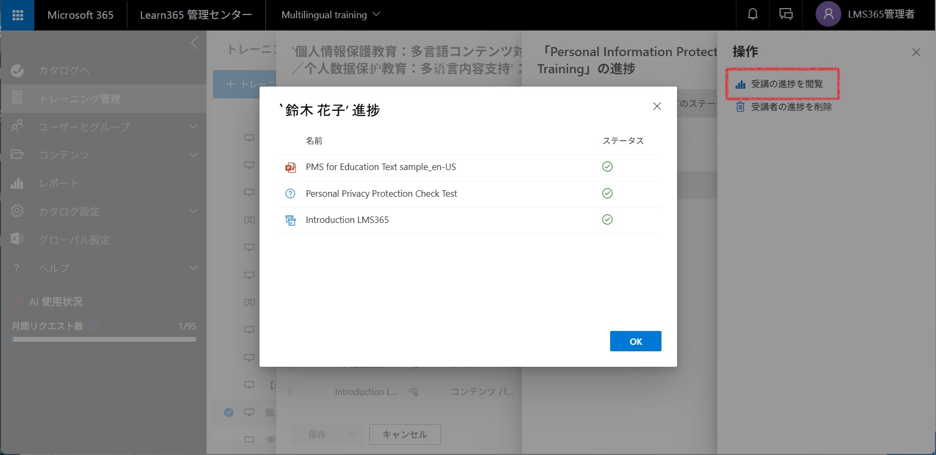Expand the コンテンツ chevron
This screenshot has height=455, width=936.
click(194, 155)
